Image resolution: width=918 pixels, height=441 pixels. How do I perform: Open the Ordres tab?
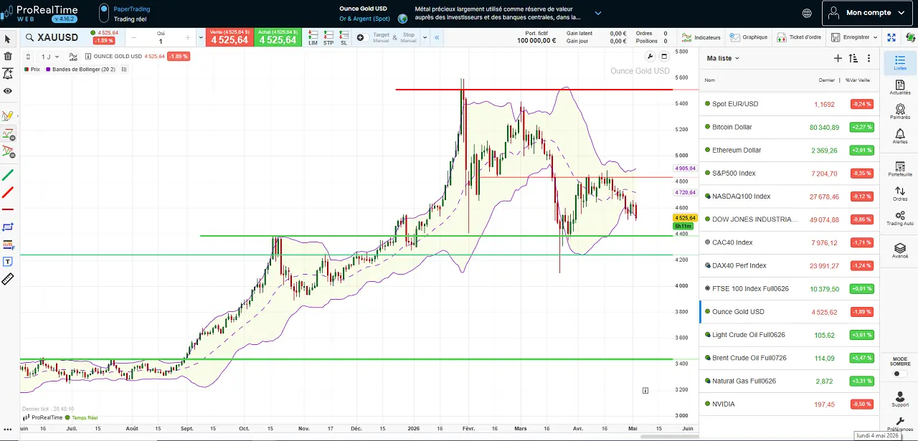pyautogui.click(x=900, y=193)
